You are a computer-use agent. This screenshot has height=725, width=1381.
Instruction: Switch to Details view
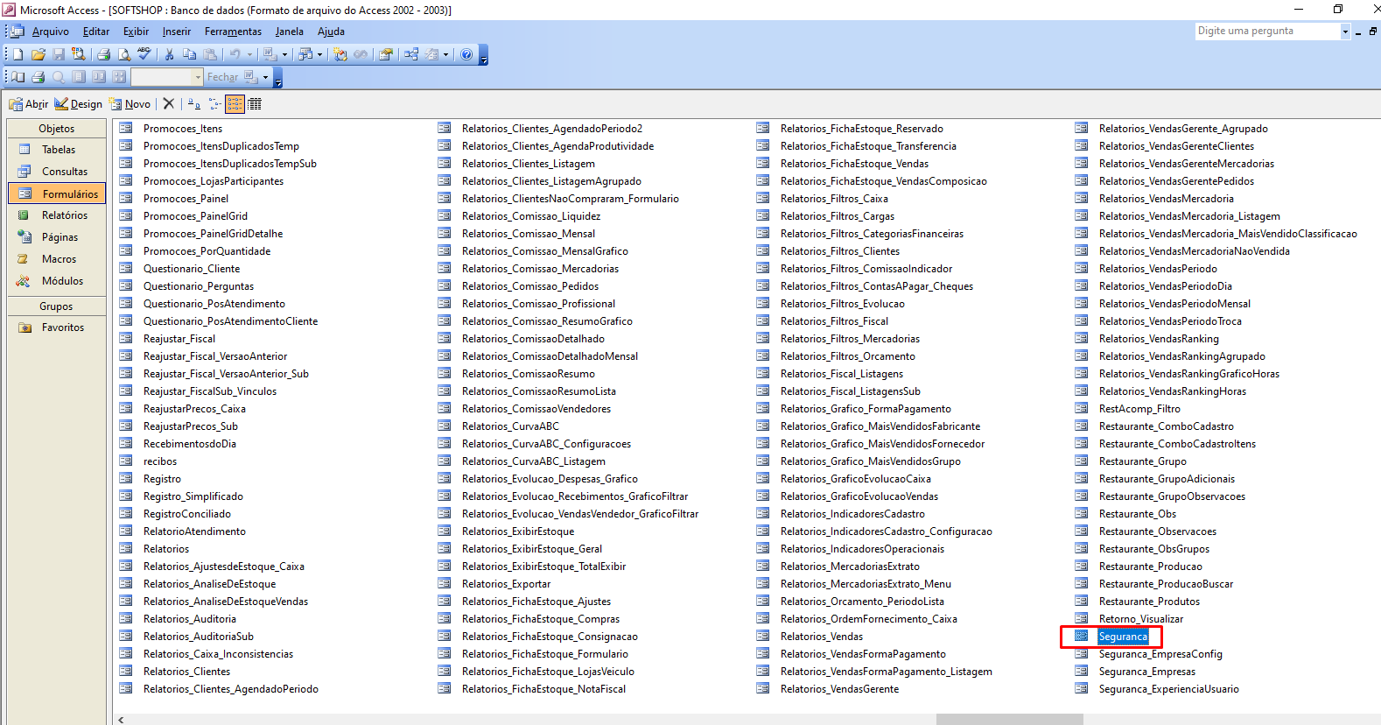pyautogui.click(x=255, y=104)
